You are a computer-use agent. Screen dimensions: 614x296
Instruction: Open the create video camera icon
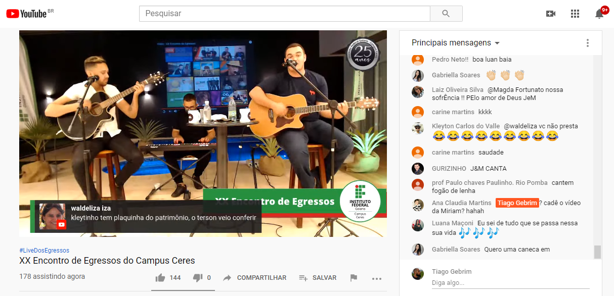point(551,14)
